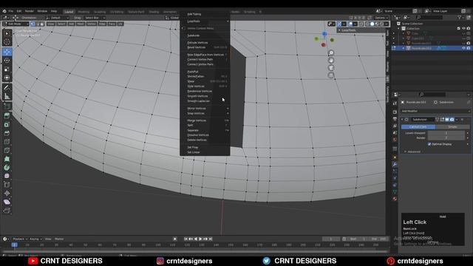Toggle render camera icon for Roundcube.003
The height and width of the screenshot is (266, 473).
tap(469, 48)
